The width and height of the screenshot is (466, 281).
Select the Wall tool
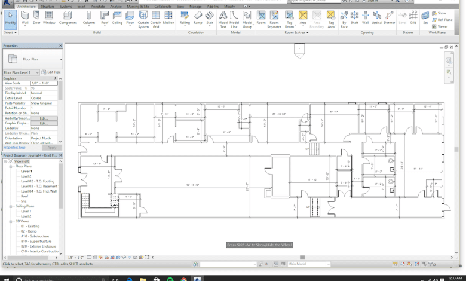coord(25,18)
